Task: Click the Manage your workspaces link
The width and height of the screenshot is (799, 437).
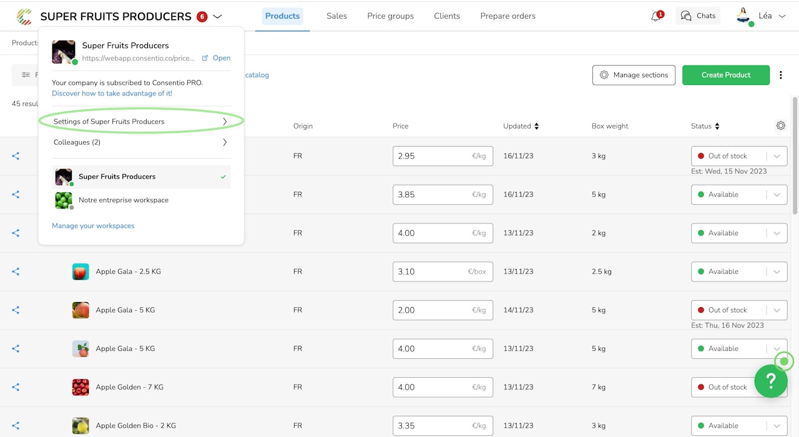Action: click(93, 226)
